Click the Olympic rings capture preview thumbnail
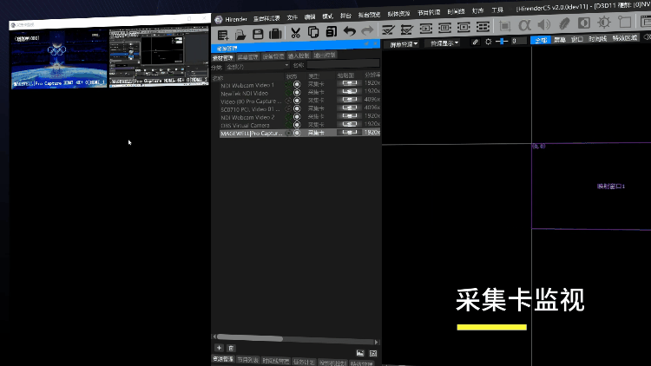 pos(59,59)
